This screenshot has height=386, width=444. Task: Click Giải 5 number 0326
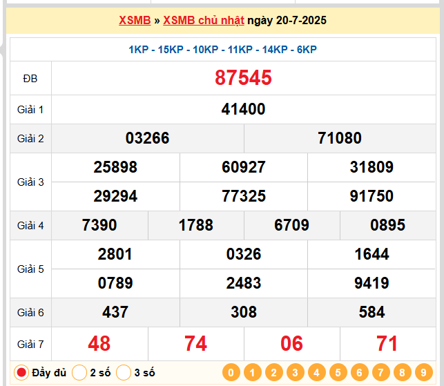coord(244,254)
